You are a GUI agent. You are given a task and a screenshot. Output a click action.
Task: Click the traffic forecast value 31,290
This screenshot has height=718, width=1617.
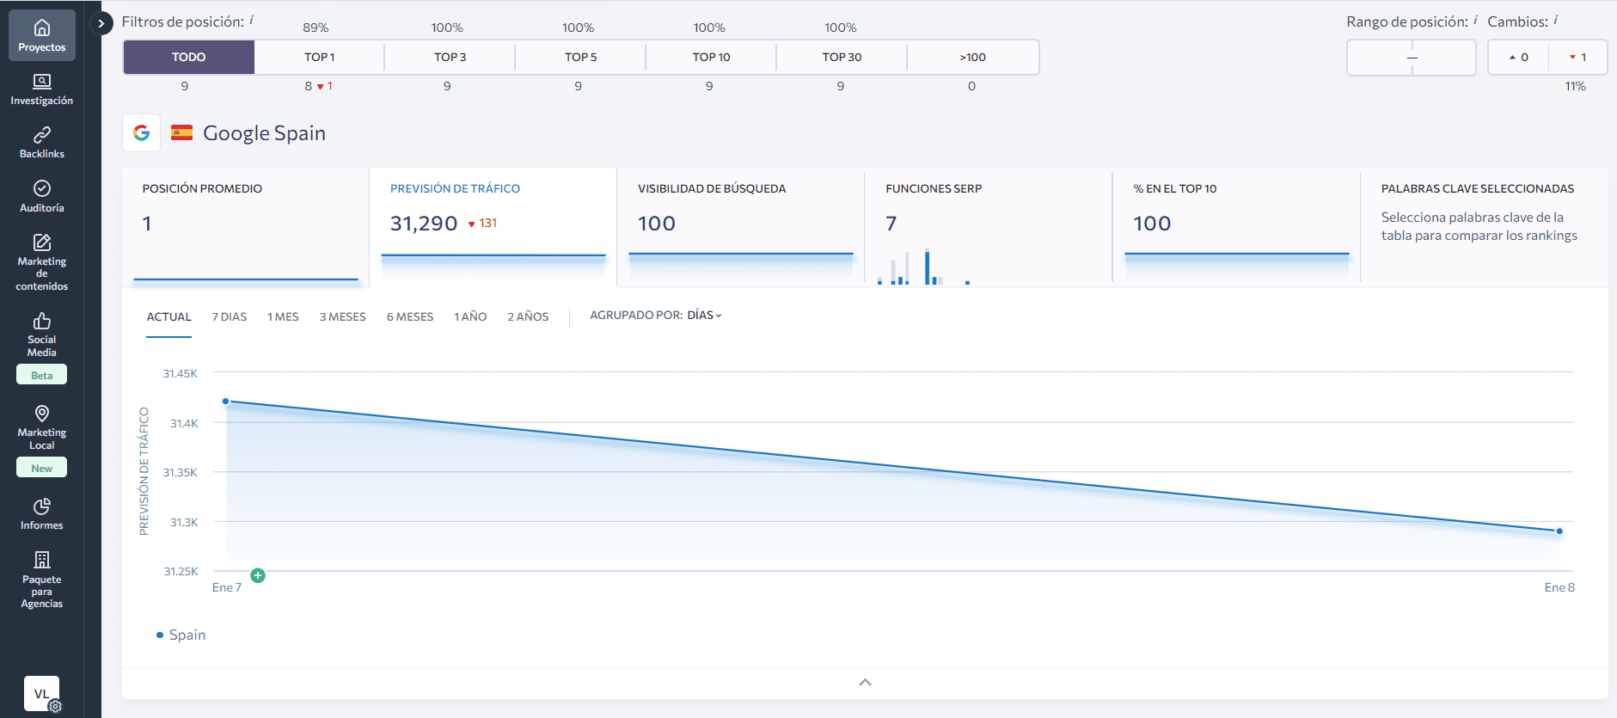click(424, 224)
